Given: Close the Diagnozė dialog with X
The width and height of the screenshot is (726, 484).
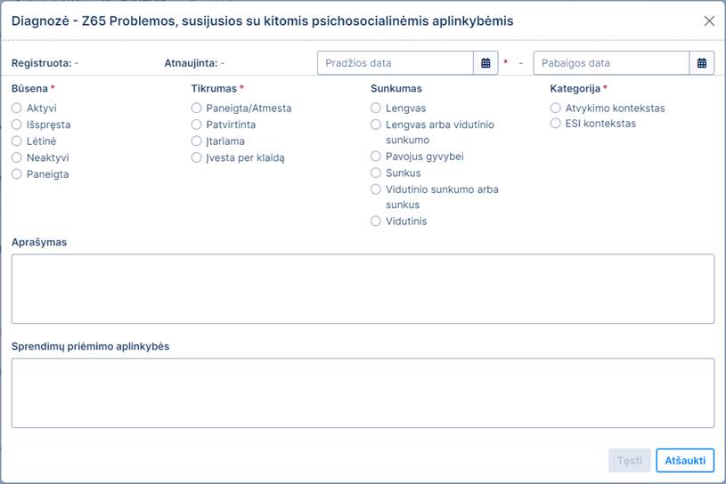Looking at the screenshot, I should coord(709,20).
